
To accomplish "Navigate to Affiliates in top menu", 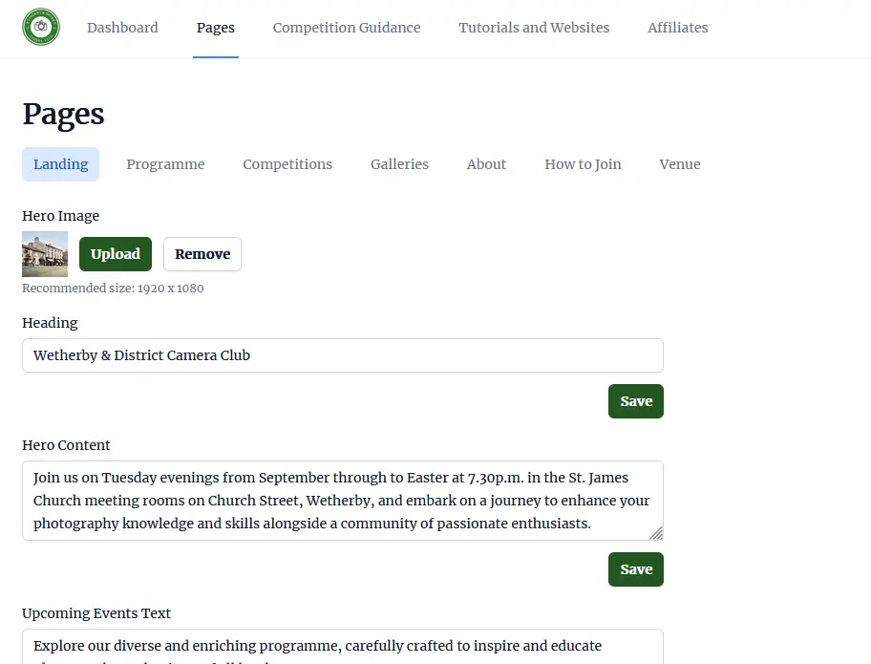I will [x=677, y=28].
